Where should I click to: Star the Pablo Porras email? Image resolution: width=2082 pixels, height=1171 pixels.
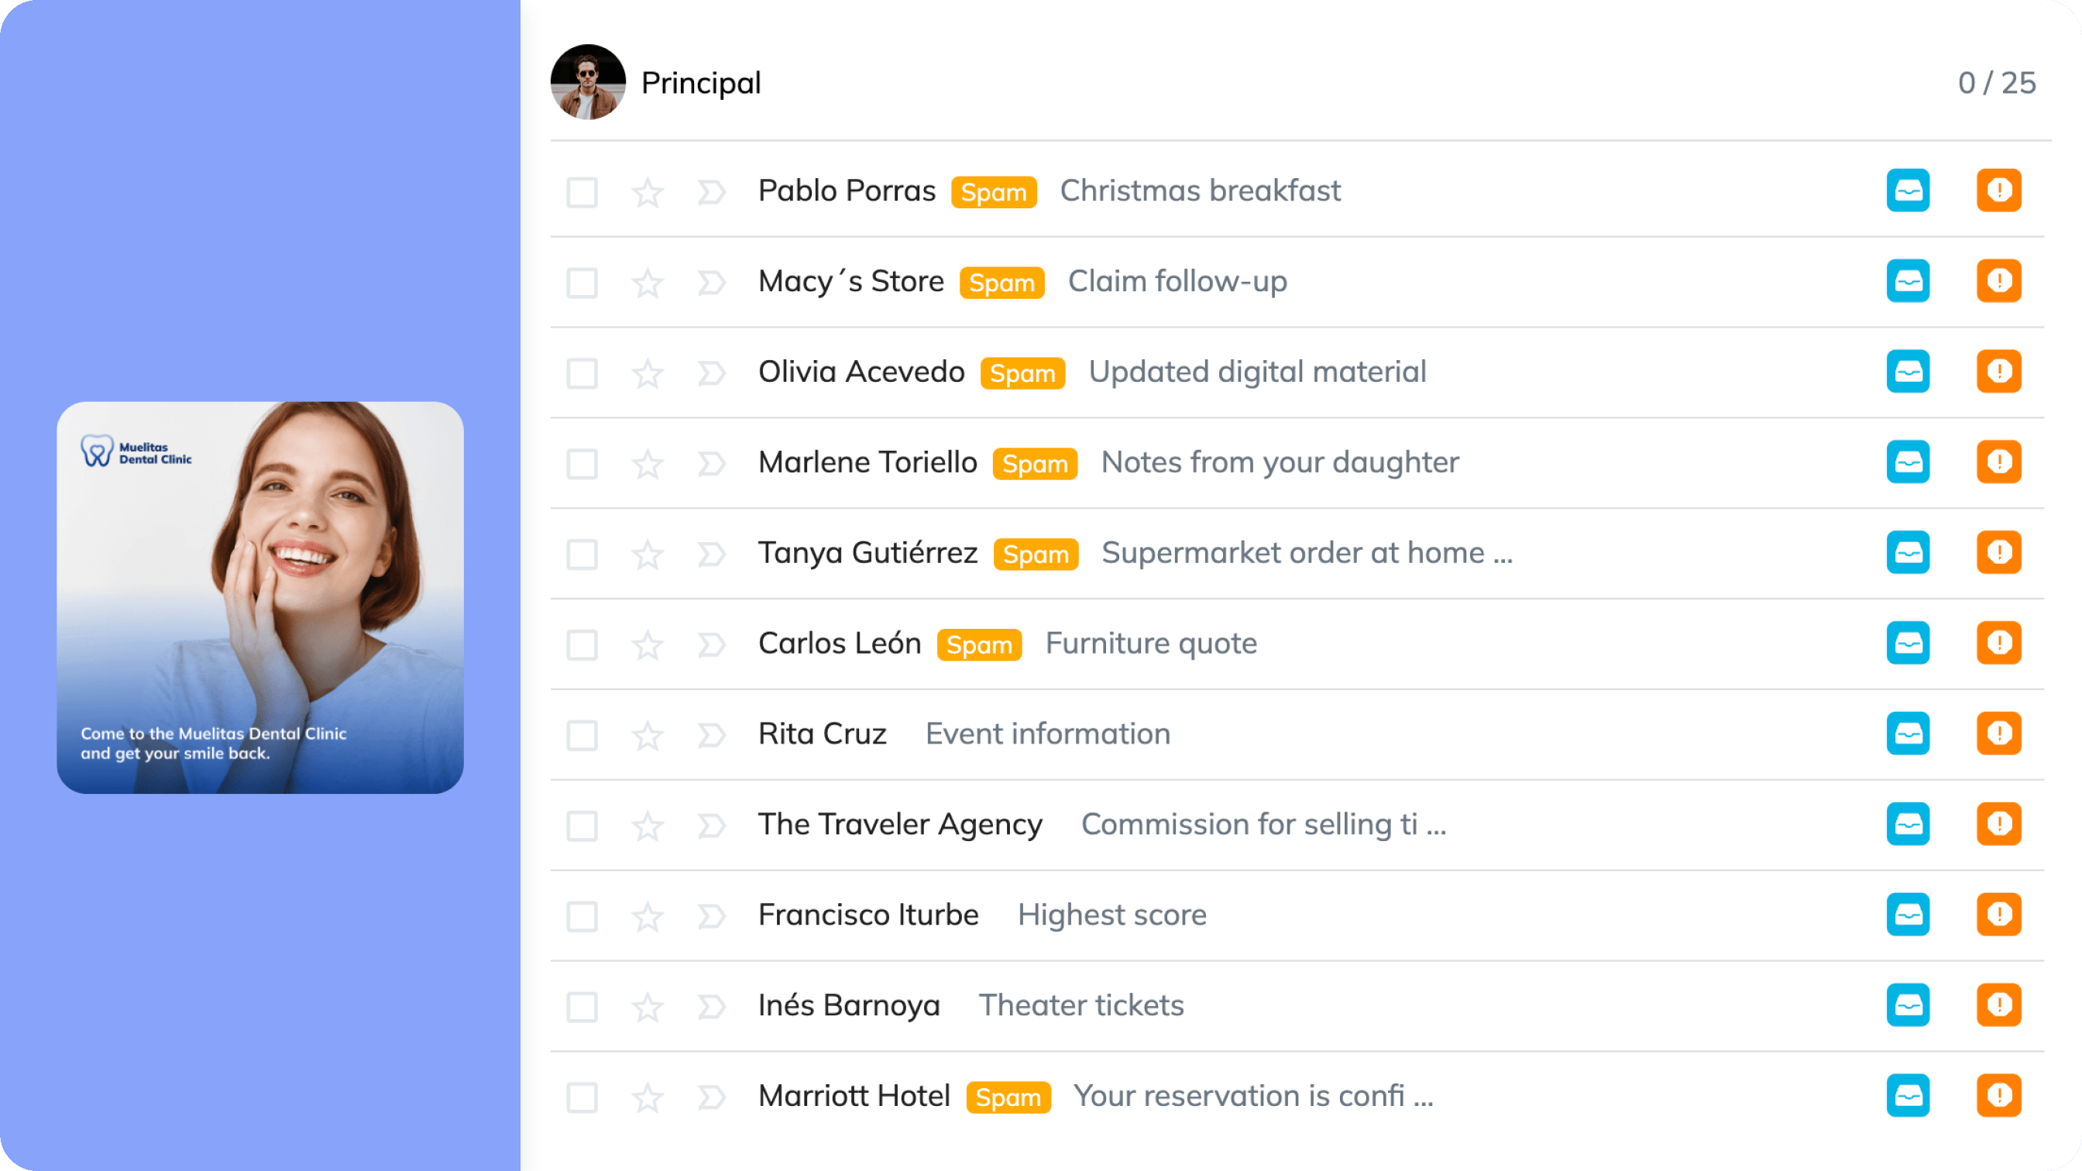pyautogui.click(x=648, y=192)
